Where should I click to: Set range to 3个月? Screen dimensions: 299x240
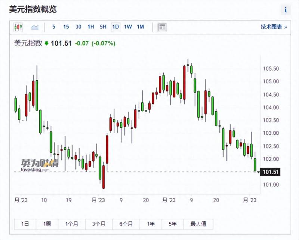99,224
